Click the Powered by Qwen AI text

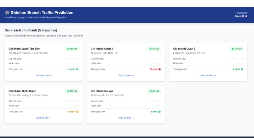tap(241, 14)
